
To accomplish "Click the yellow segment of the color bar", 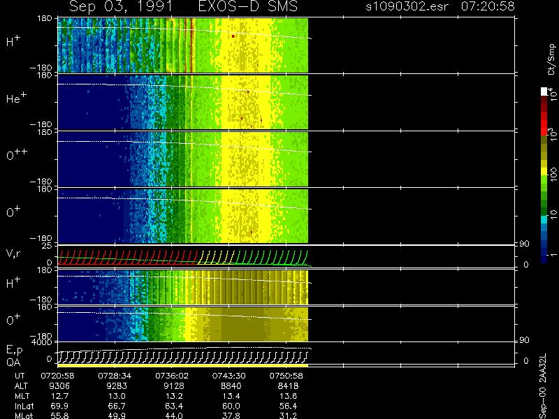I will click(544, 172).
